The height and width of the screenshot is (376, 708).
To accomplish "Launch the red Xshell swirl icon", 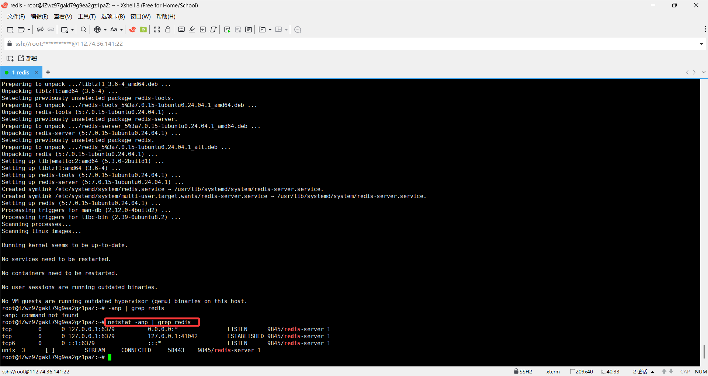I will (x=133, y=29).
